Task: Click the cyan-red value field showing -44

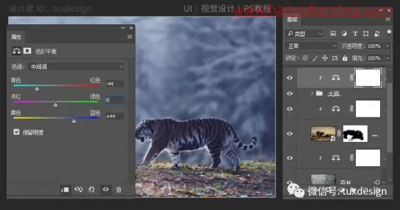Action: 115,83
